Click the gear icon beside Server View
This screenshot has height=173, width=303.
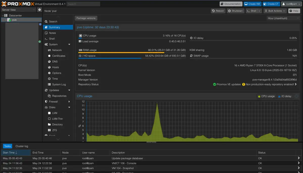coord(39,10)
